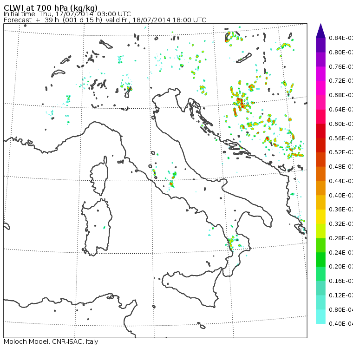353x348 pixels.
Task: Select the band between 0.20E-03 and 0.24E-03
Action: coord(320,259)
